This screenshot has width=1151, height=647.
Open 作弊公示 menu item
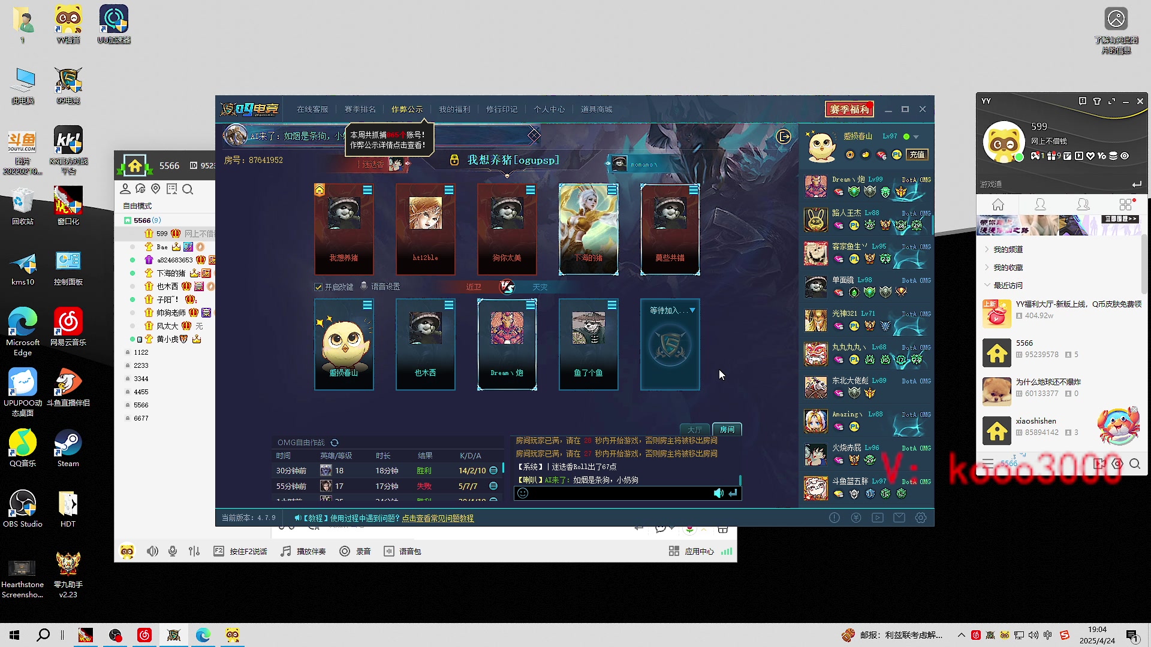click(407, 110)
